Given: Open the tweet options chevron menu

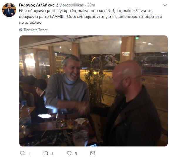Looking at the screenshot, I should click(165, 5).
